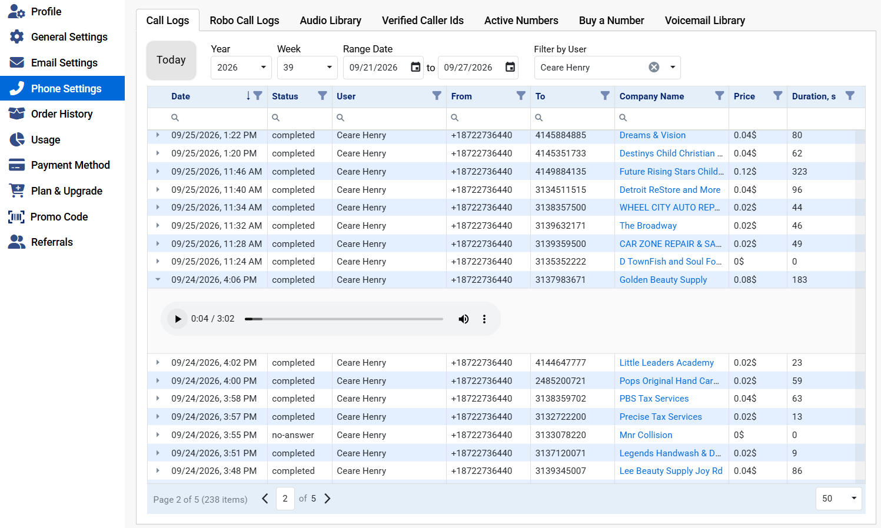The width and height of the screenshot is (881, 528).
Task: Seek on the audio progress bar
Action: (x=344, y=319)
